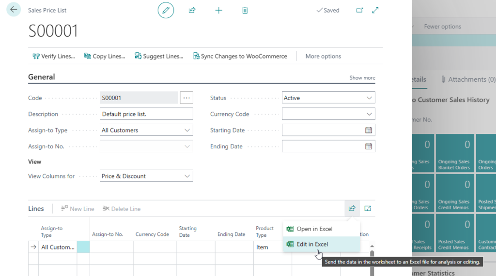Click Starting Date column header in Lines
Screen dimensions: 496x276
click(187, 232)
